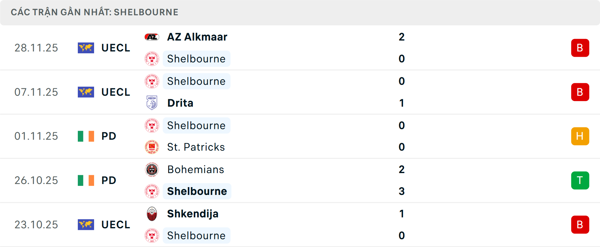Click the PD league label for 01.11.25
The height and width of the screenshot is (247, 600).
(x=109, y=136)
